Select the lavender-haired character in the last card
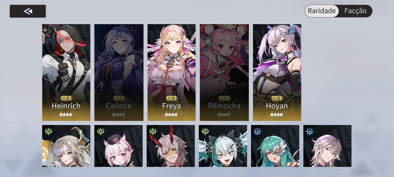The height and width of the screenshot is (177, 394). (327, 146)
